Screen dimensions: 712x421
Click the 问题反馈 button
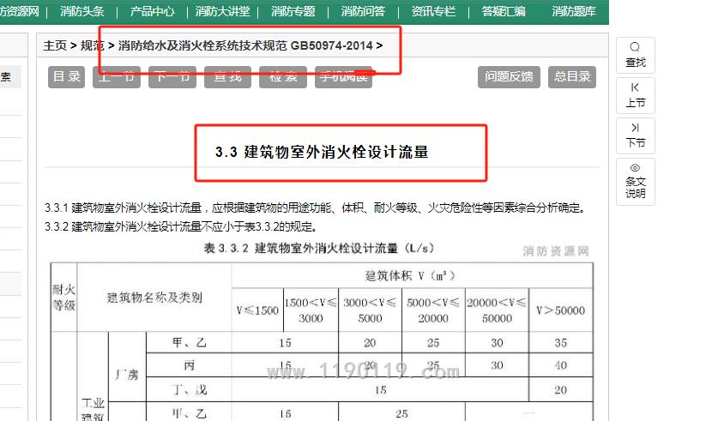click(x=509, y=76)
